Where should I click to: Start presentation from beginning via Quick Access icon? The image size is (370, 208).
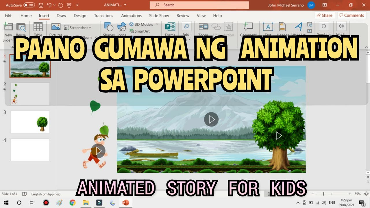pos(69,5)
